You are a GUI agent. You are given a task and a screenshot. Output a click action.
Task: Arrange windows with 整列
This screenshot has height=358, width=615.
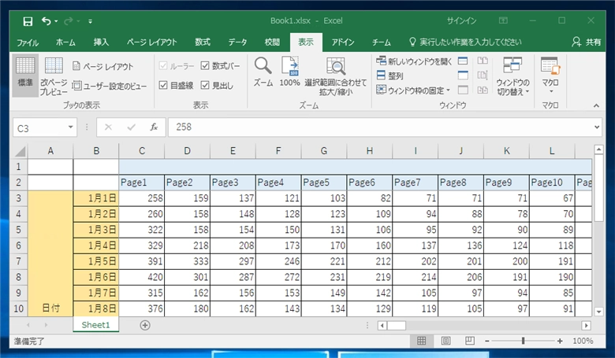click(x=389, y=76)
